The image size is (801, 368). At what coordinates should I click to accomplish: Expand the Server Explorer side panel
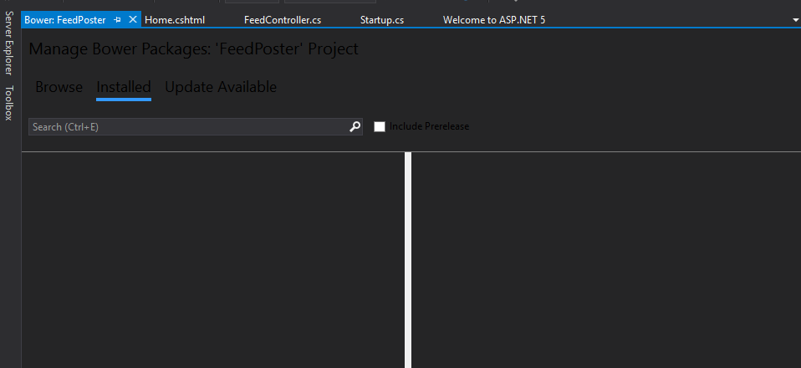pos(8,43)
